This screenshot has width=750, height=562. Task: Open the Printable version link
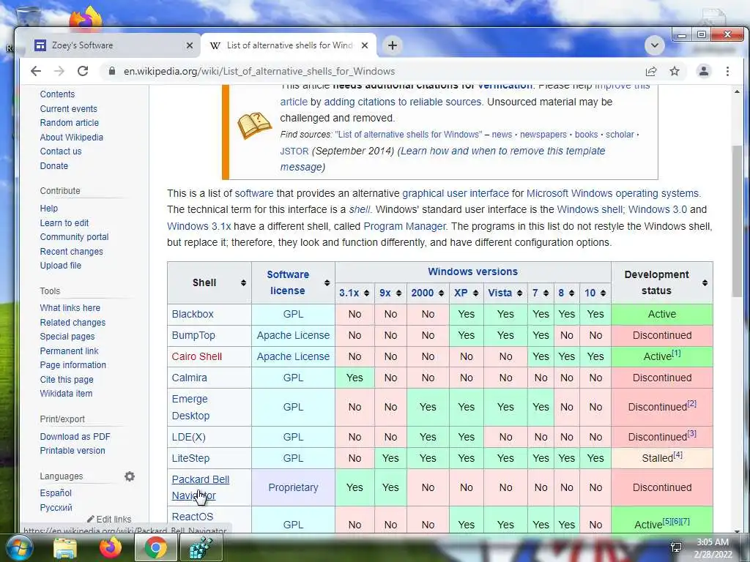coord(73,451)
